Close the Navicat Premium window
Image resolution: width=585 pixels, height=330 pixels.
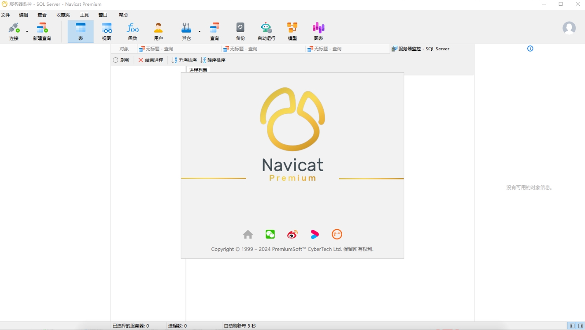[x=578, y=4]
